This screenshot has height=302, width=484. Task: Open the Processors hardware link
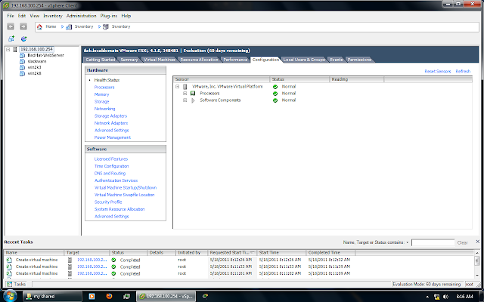point(104,88)
